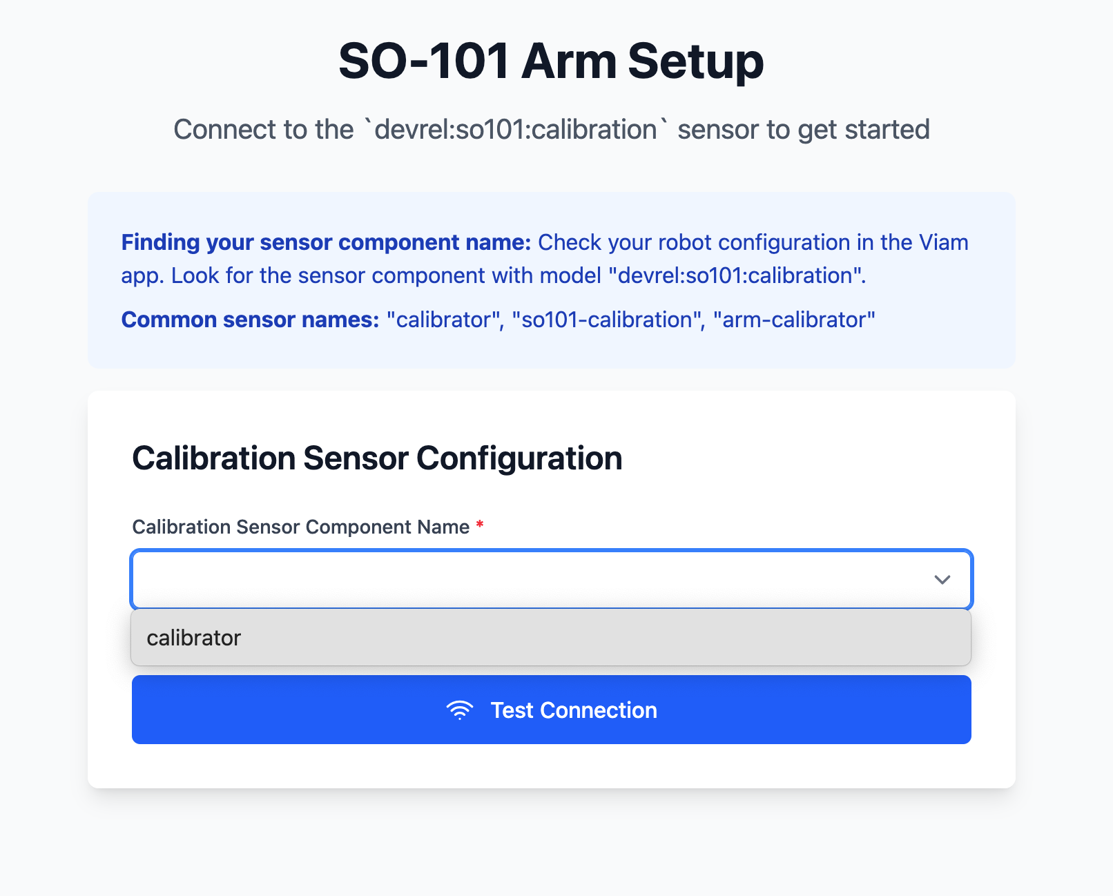
Task: Click the "Common sensor names" bold label
Action: pos(249,320)
